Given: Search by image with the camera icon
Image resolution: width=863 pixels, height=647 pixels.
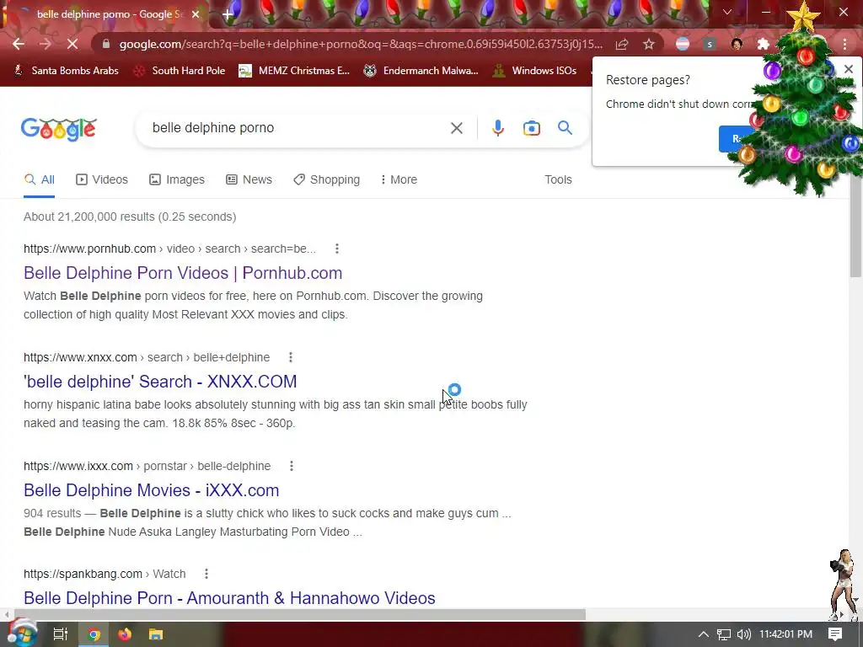Looking at the screenshot, I should coord(531,128).
